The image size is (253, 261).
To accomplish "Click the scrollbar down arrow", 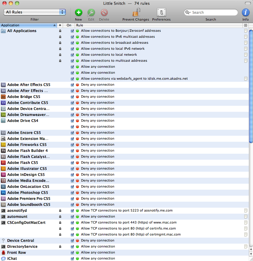I will click(251, 254).
